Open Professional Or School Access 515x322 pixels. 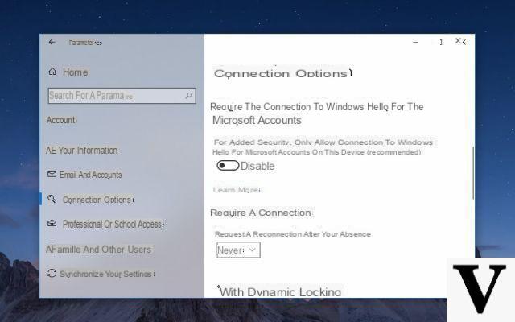click(113, 224)
